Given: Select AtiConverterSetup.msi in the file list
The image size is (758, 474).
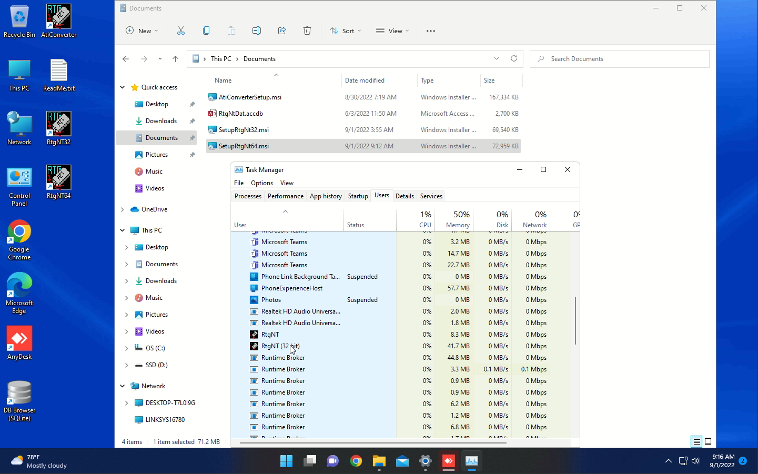Looking at the screenshot, I should 363,97.
